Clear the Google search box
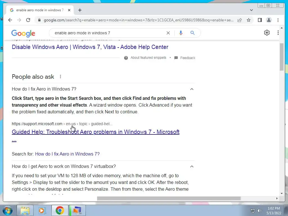The image size is (288, 216). click(x=168, y=33)
